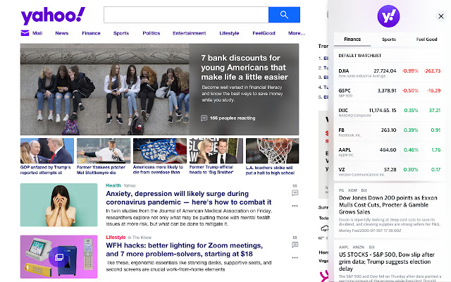This screenshot has width=451, height=282.
Task: Click inside the Yahoo search box
Action: [186, 15]
